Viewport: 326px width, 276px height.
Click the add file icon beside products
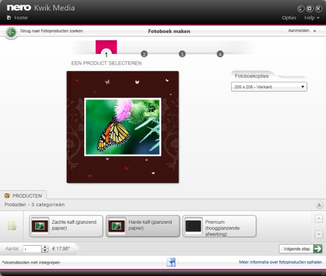tap(12, 226)
